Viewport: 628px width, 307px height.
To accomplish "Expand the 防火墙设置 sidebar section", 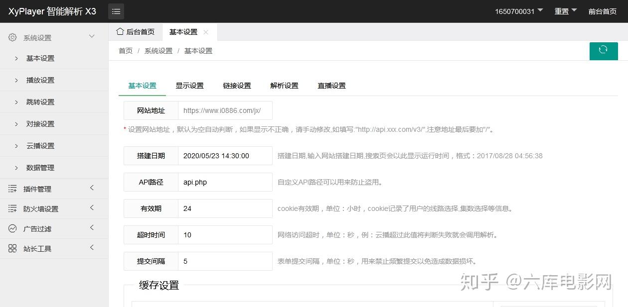I will coord(92,207).
